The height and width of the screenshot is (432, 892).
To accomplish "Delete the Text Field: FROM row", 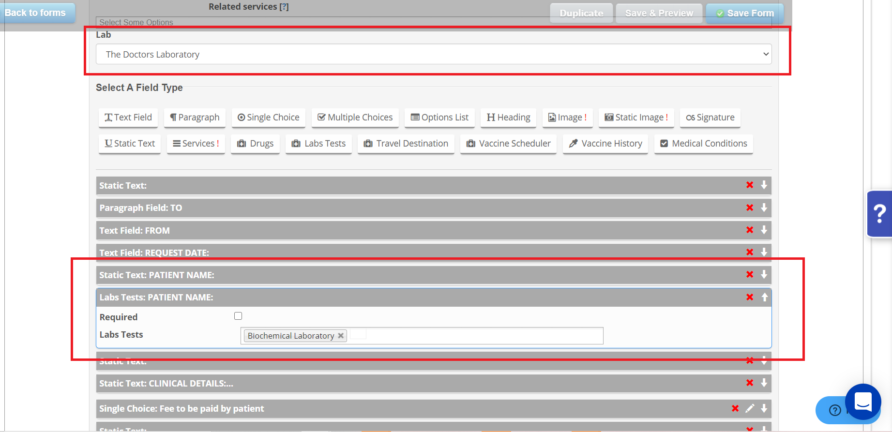I will (750, 230).
